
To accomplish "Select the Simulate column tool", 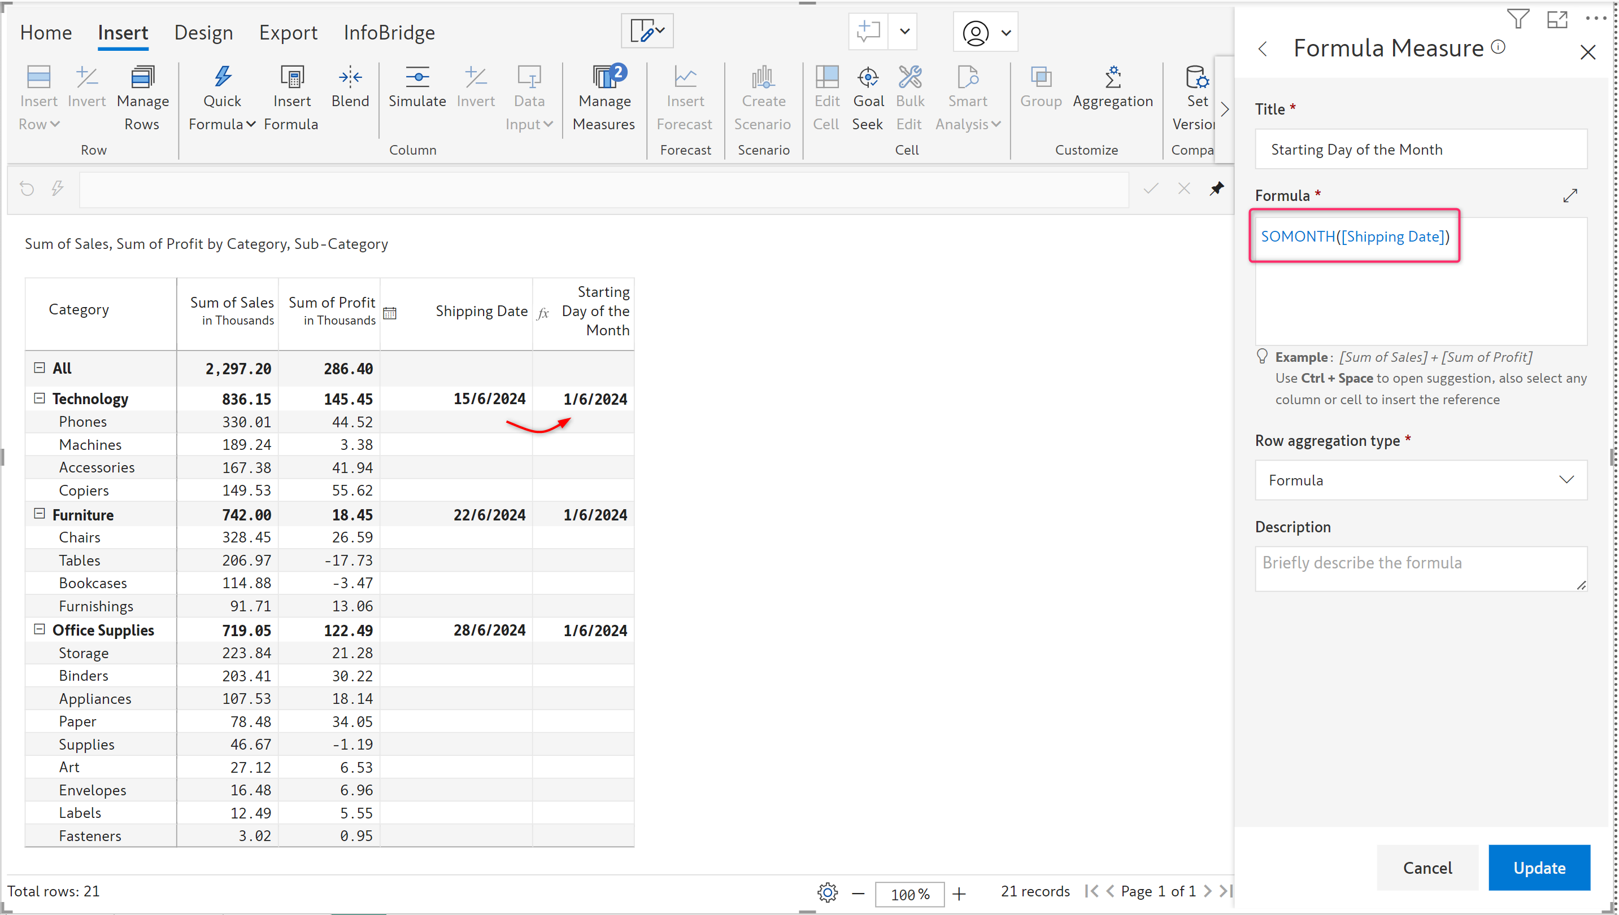I will coord(416,78).
